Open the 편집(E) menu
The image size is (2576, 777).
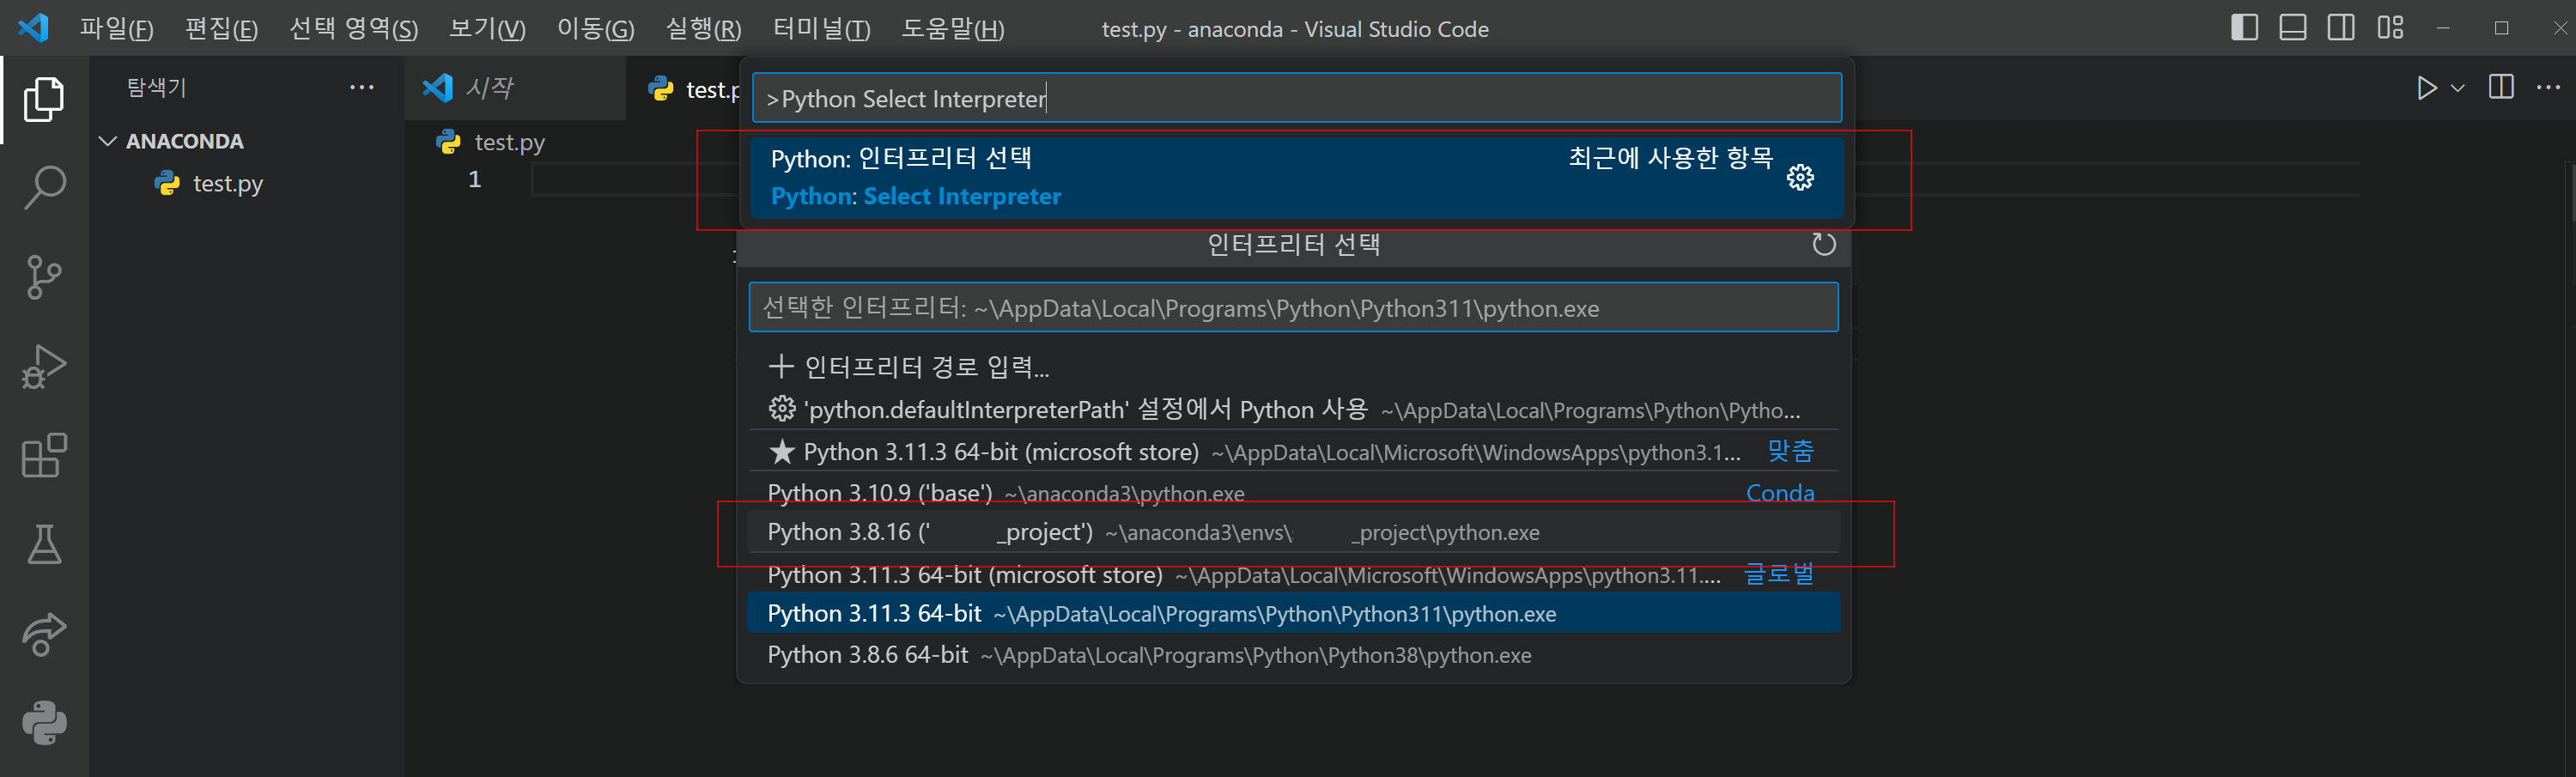click(x=221, y=28)
